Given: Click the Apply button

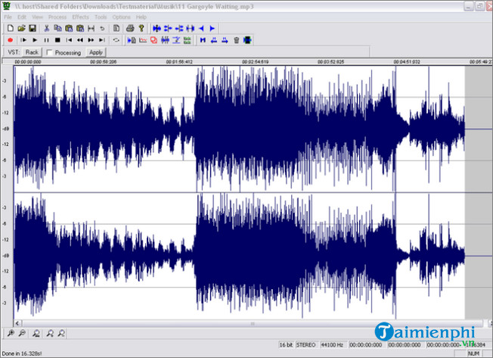Looking at the screenshot, I should click(x=96, y=52).
